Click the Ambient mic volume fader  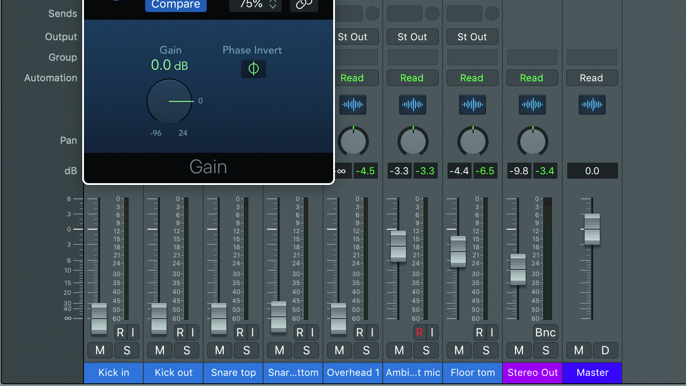click(x=398, y=246)
